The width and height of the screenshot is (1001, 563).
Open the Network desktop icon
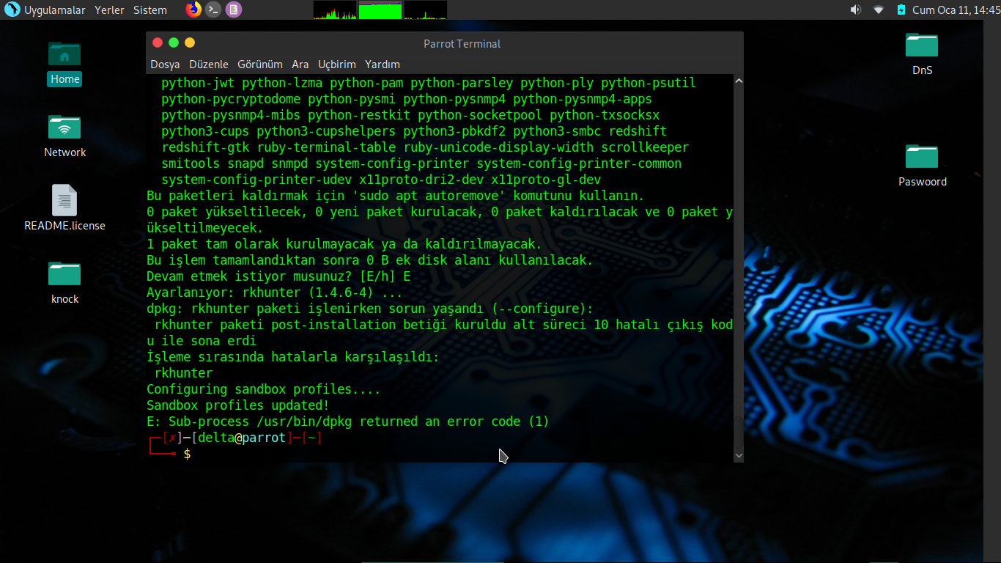pos(64,136)
